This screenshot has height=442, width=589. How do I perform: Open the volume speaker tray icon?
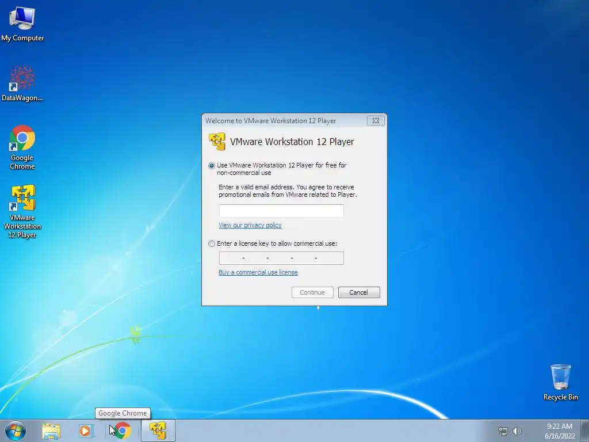pyautogui.click(x=517, y=431)
